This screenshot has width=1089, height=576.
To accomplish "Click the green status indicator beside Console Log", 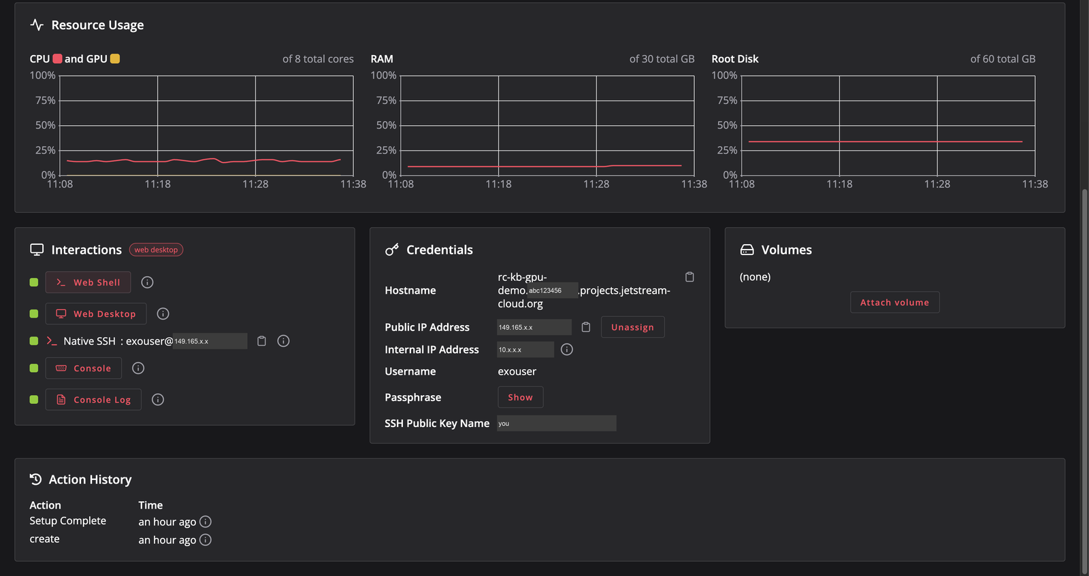I will point(34,399).
